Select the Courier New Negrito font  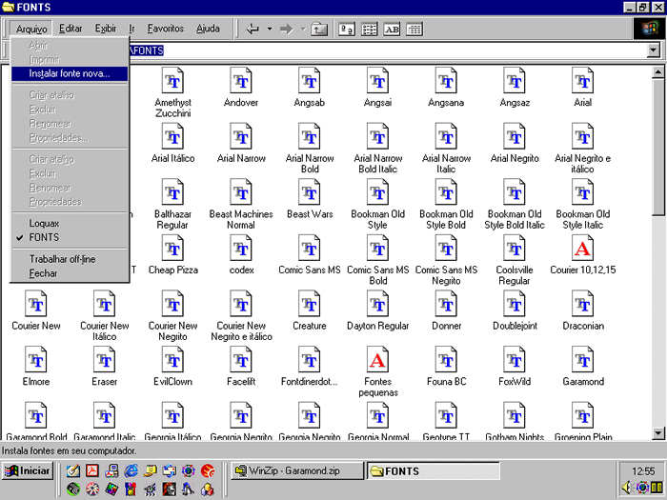click(x=172, y=304)
